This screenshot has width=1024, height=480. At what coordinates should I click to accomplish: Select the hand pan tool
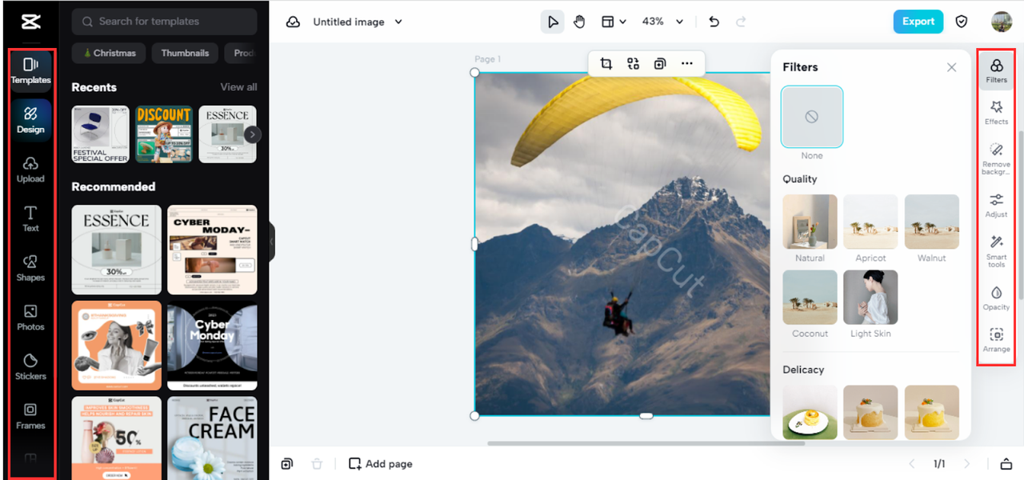point(579,22)
